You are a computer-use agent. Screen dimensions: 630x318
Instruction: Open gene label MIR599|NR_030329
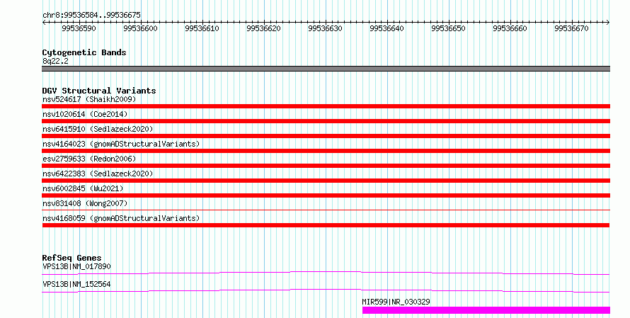(x=396, y=302)
